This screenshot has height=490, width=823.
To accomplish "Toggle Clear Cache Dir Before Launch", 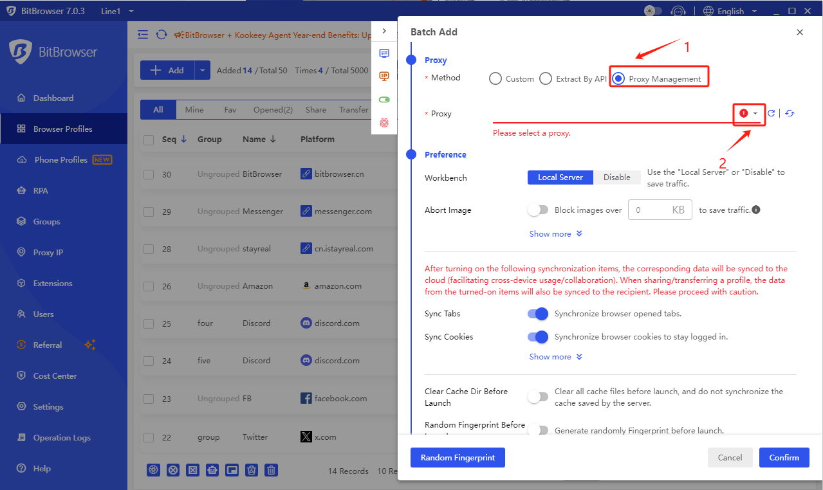I will pos(538,397).
